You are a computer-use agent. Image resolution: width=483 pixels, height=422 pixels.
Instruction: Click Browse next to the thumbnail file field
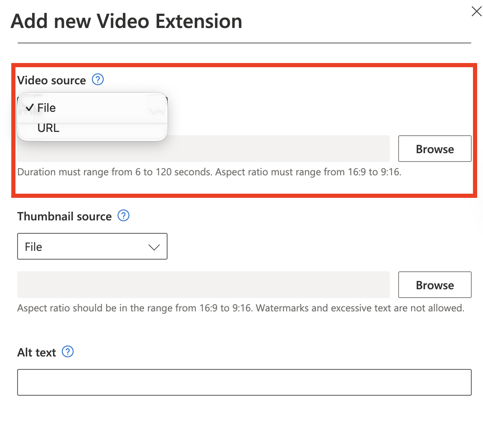[435, 285]
